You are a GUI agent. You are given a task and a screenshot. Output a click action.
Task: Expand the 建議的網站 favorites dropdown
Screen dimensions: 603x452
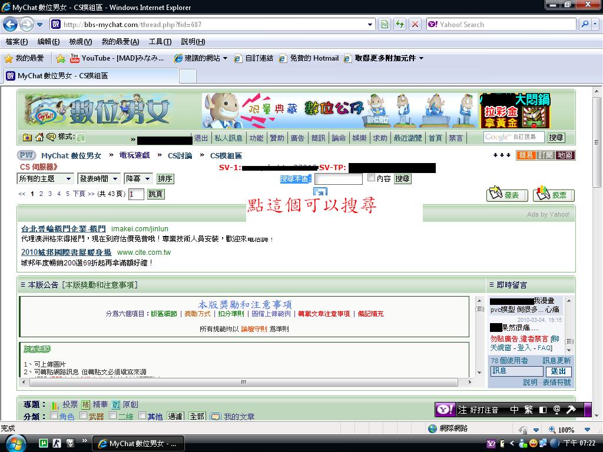[226, 58]
